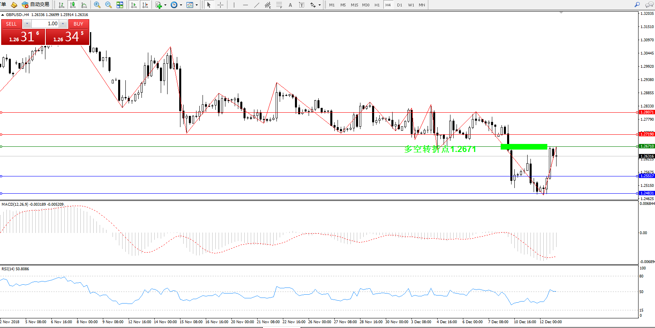
Task: Toggle the chart shift icon
Action: (x=145, y=5)
